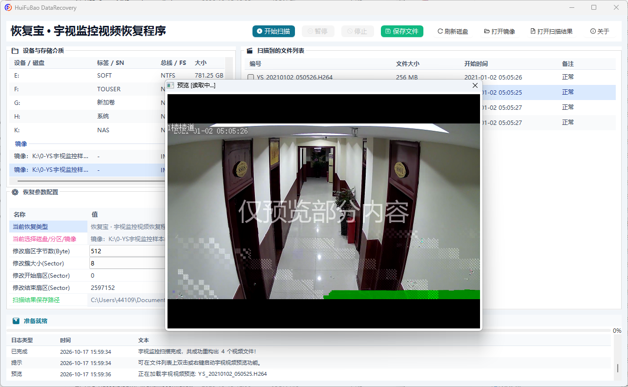The width and height of the screenshot is (628, 387).
Task: Select drive F: labeled TOUSER
Action: (x=117, y=89)
